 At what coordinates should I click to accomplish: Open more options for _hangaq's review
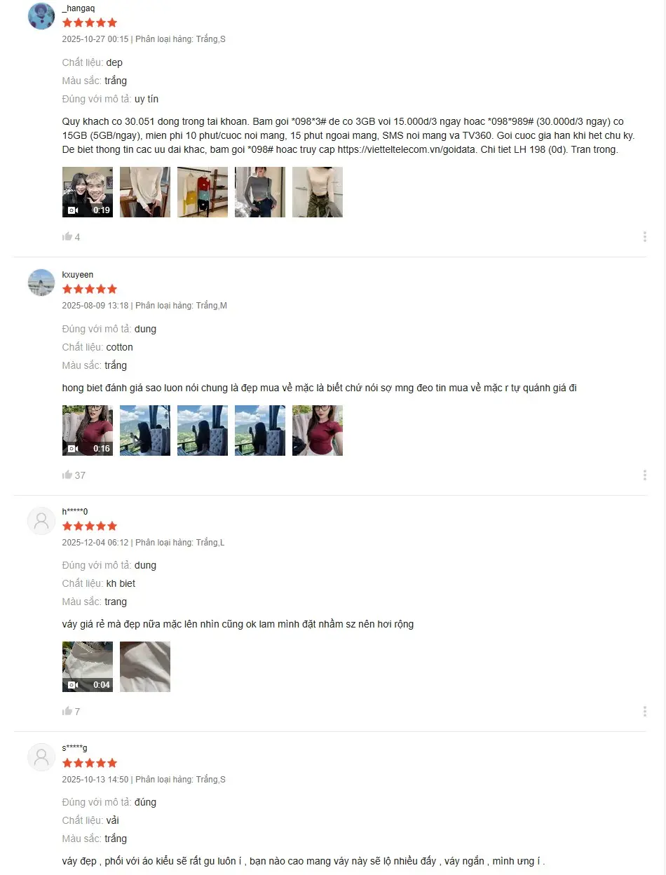tap(644, 237)
